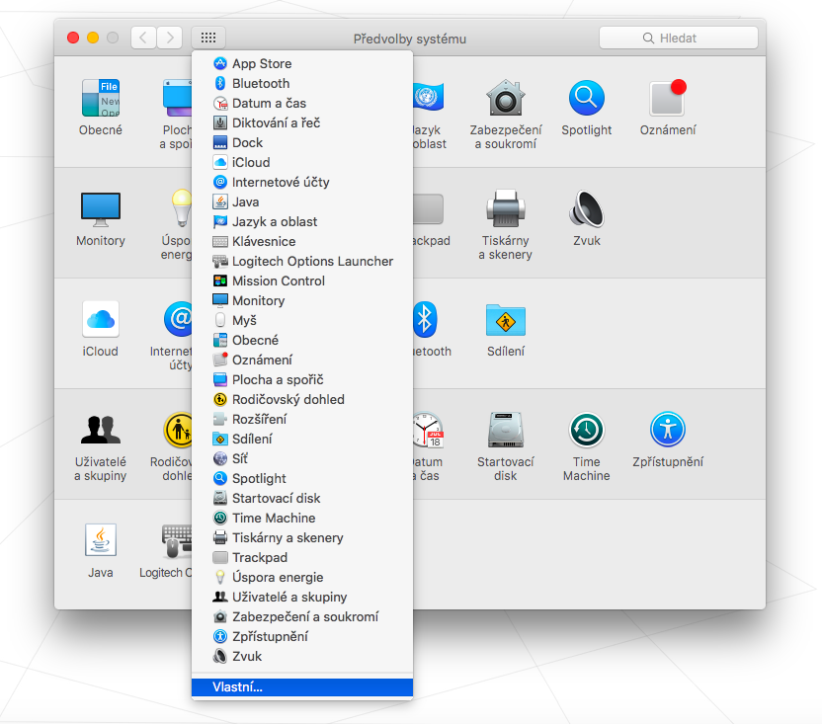The height and width of the screenshot is (724, 822).
Task: Select Myš from the menu
Action: (302, 320)
